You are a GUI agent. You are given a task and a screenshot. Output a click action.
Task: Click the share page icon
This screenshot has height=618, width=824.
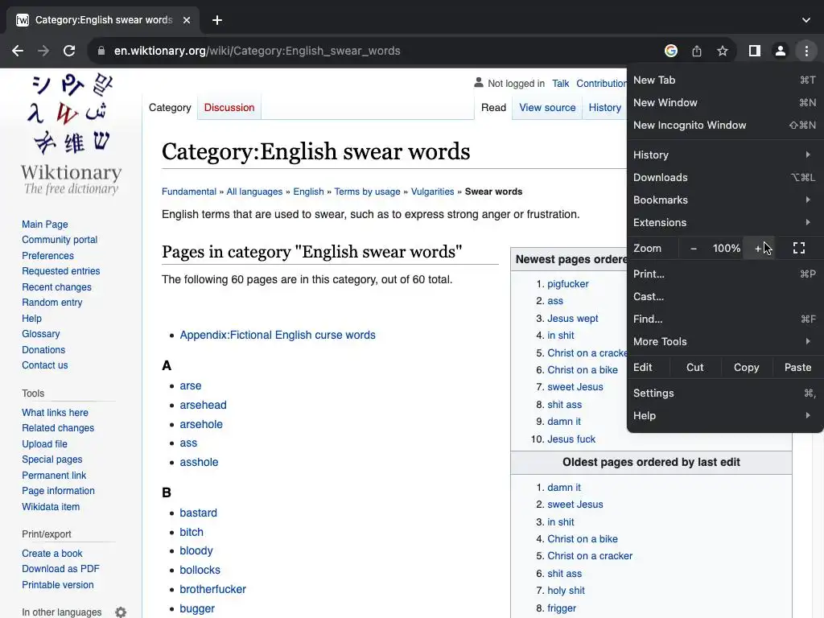point(697,51)
